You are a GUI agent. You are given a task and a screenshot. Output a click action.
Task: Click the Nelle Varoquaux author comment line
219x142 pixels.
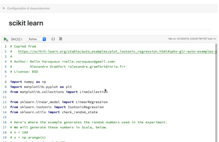(x=63, y=61)
